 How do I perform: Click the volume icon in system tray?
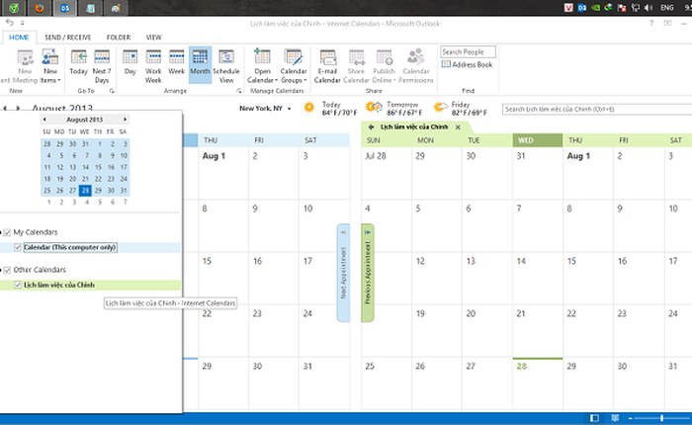point(649,8)
